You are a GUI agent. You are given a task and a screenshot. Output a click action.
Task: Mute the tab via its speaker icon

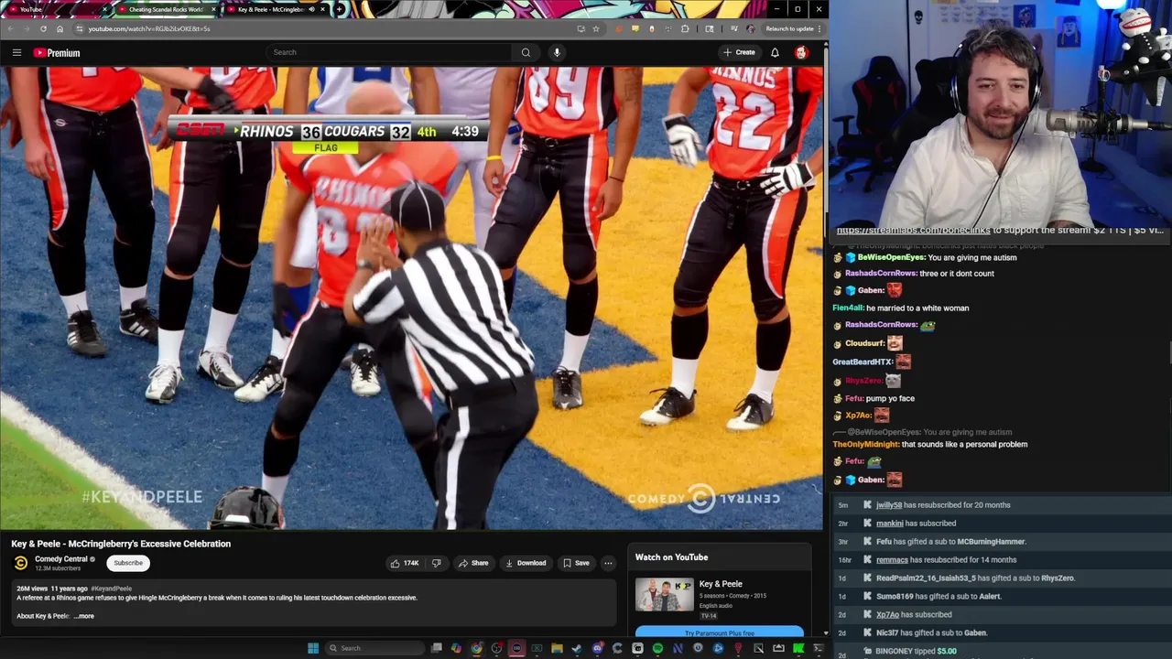pos(311,9)
